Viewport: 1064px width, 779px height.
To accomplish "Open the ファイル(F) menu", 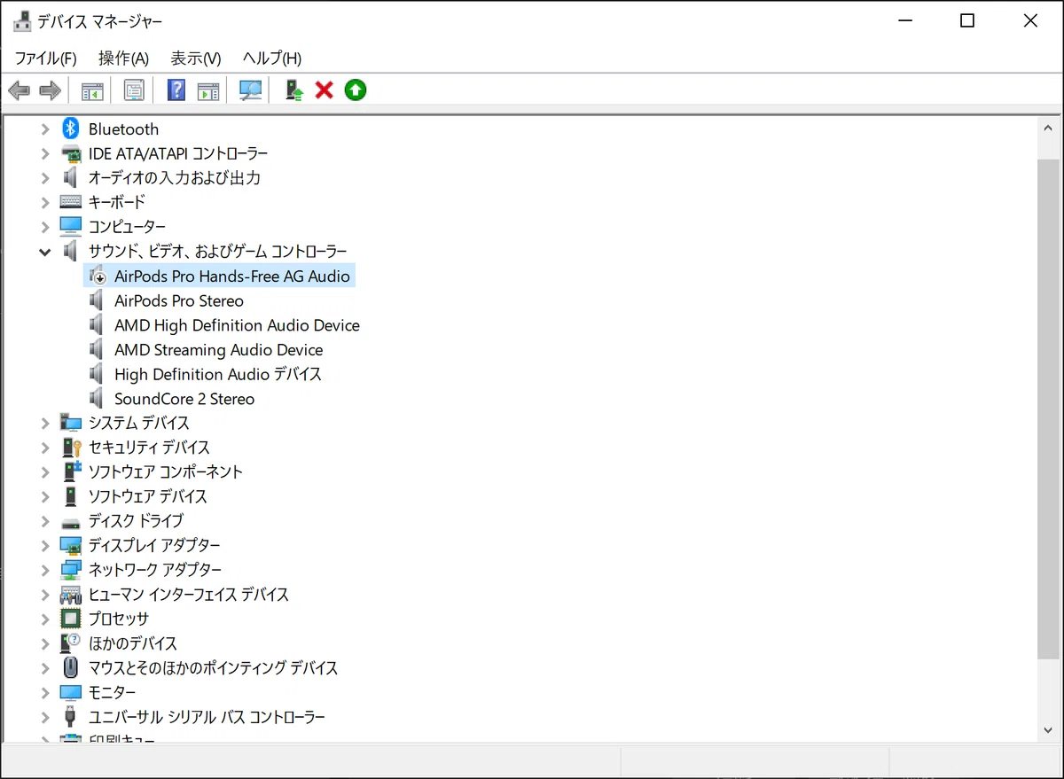I will 46,58.
